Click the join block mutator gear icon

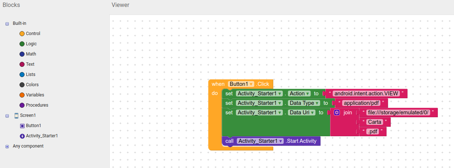pos(337,112)
